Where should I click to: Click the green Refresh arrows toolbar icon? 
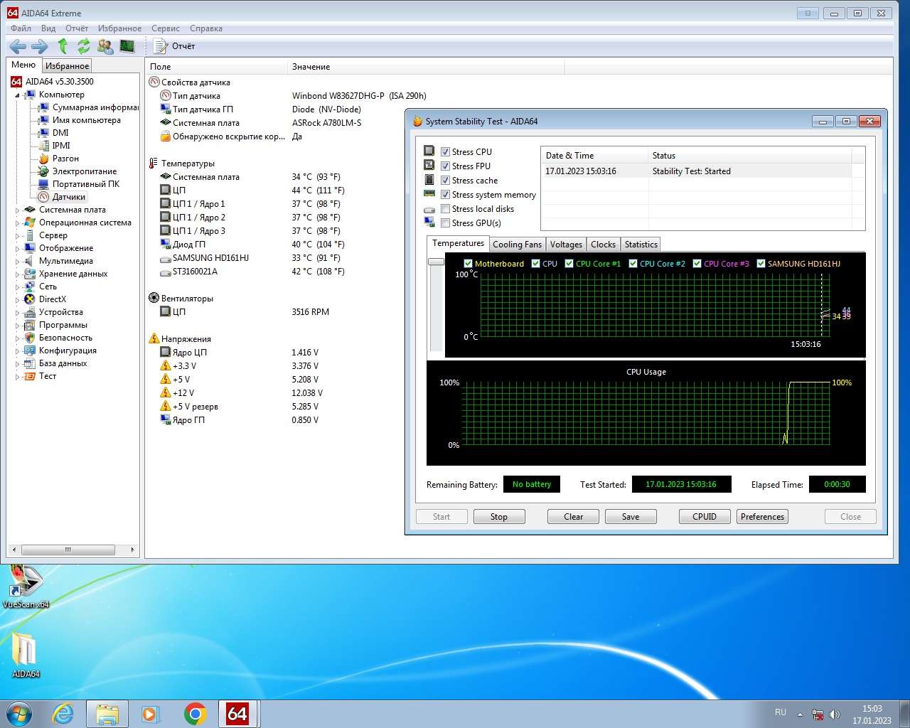click(84, 46)
